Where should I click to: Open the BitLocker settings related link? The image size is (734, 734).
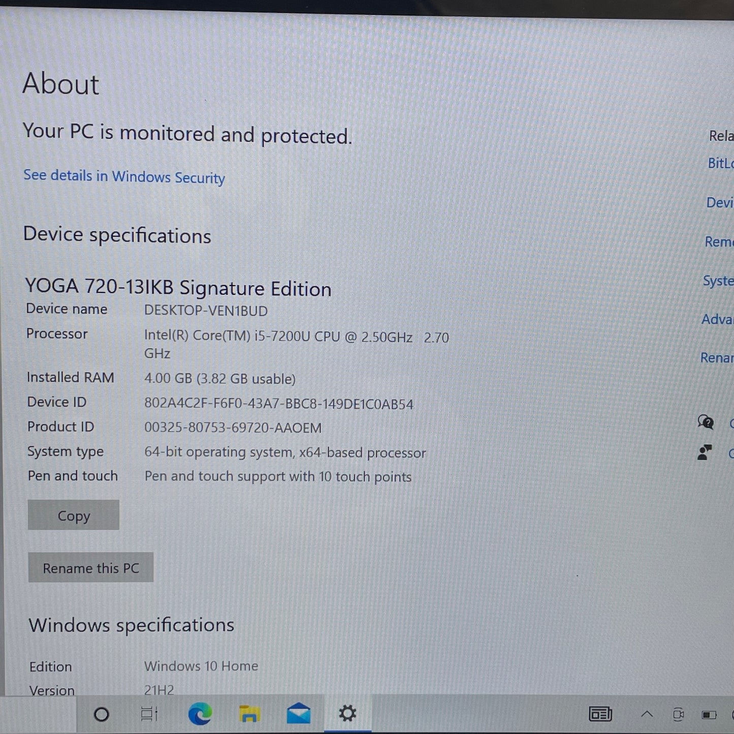(721, 163)
